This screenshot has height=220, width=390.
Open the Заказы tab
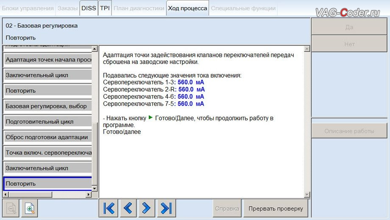tap(68, 8)
